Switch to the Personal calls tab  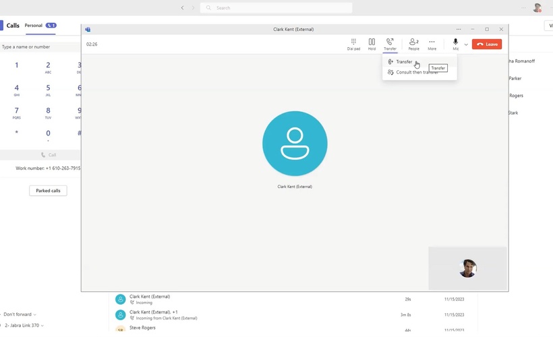[34, 26]
